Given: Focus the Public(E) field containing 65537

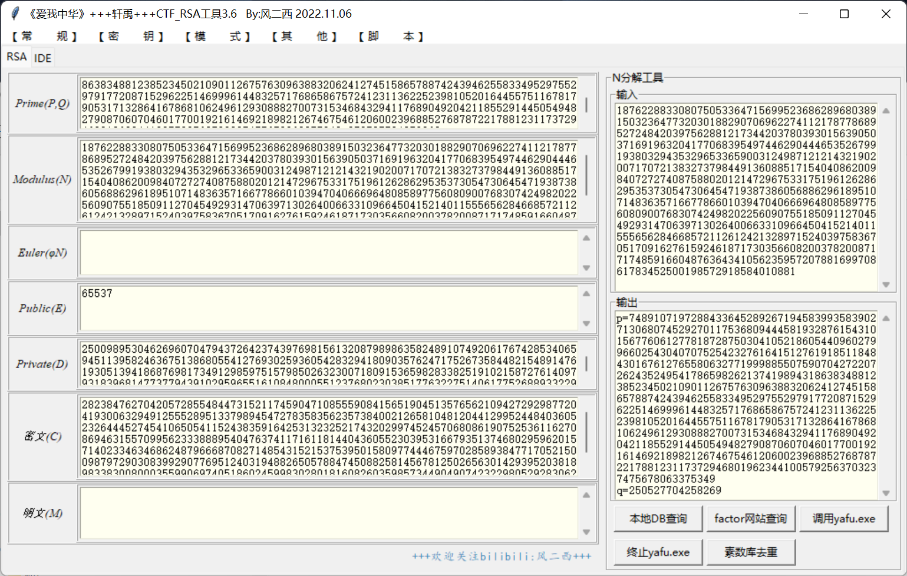Looking at the screenshot, I should point(329,308).
